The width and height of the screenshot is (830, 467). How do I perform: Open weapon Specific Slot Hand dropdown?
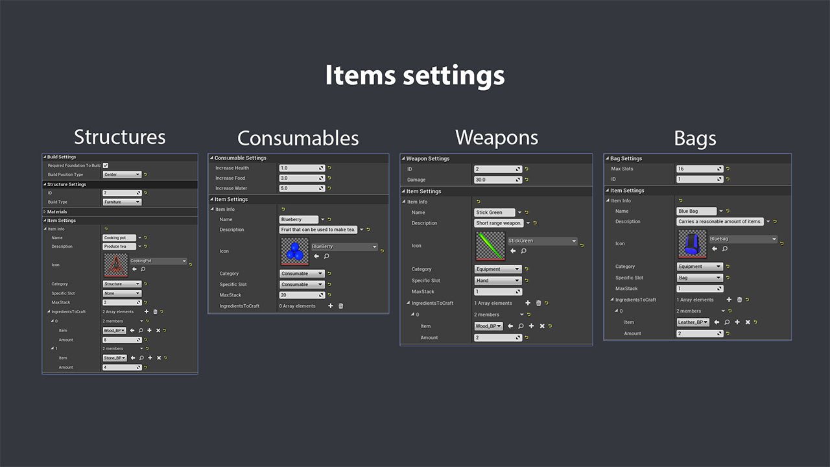click(x=498, y=281)
